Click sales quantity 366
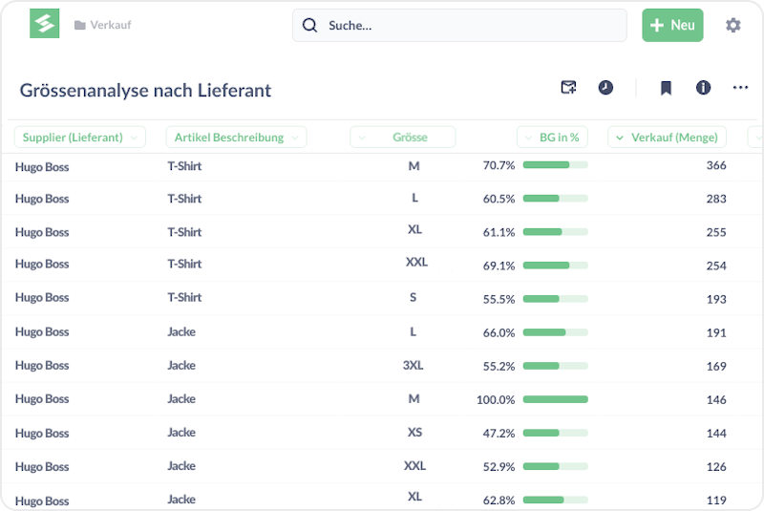Screen dimensions: 764x511 pos(716,165)
